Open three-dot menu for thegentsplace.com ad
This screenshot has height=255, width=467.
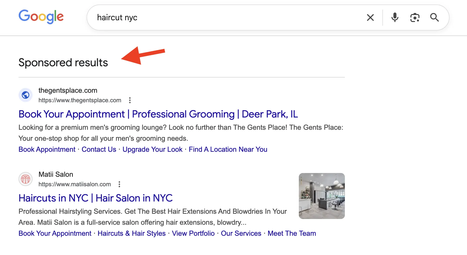(x=130, y=100)
